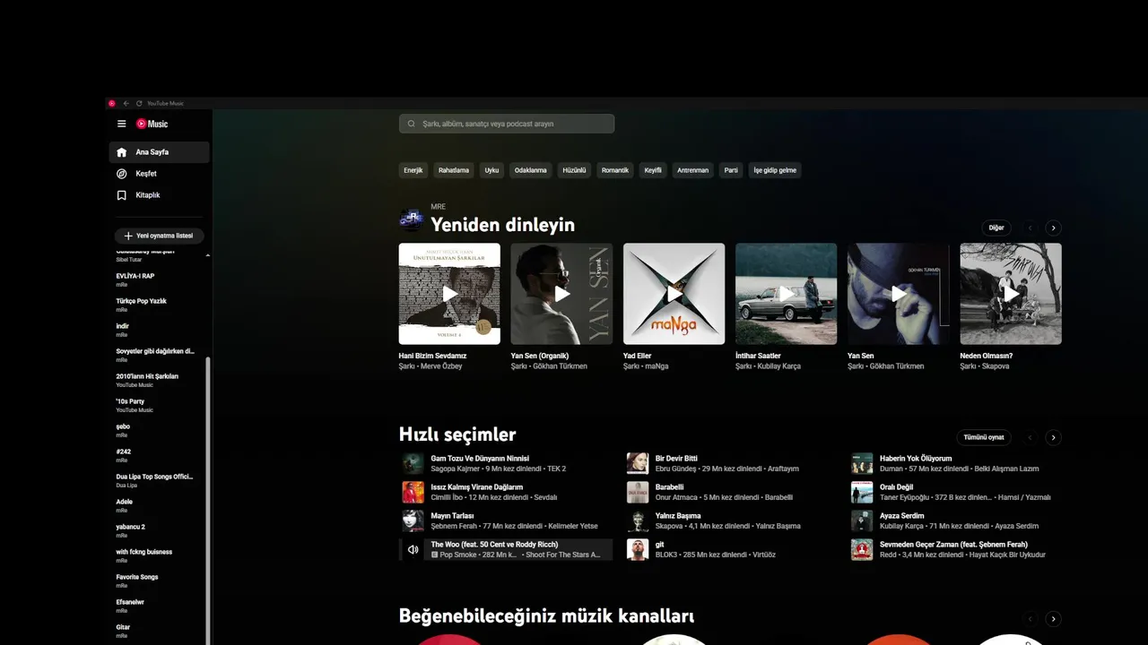Click the Haberin Yok Ölüyorum thumbnail
The image size is (1148, 645).
coord(862,463)
